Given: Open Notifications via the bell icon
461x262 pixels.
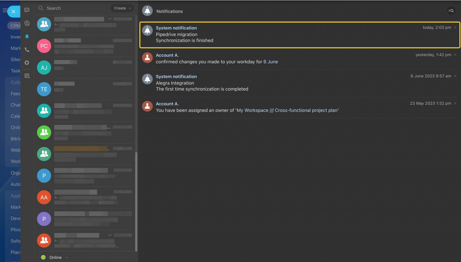Looking at the screenshot, I should (x=27, y=36).
